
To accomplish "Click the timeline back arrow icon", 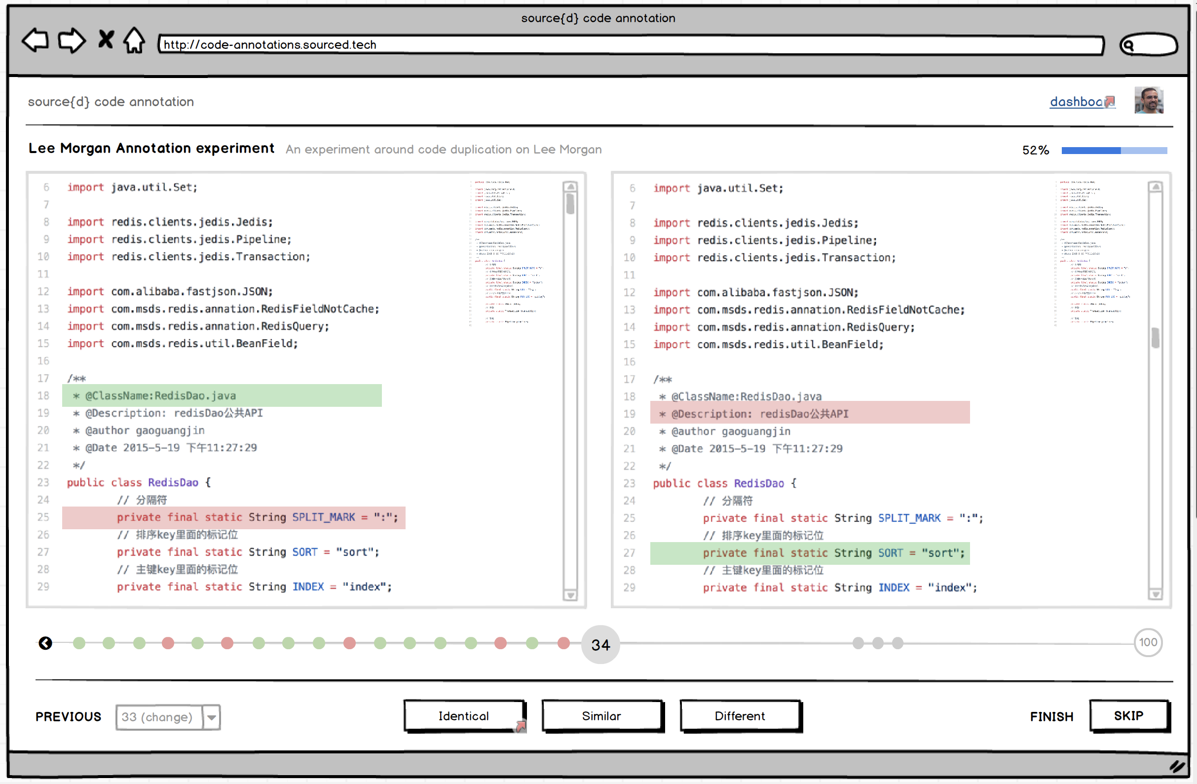I will point(45,643).
